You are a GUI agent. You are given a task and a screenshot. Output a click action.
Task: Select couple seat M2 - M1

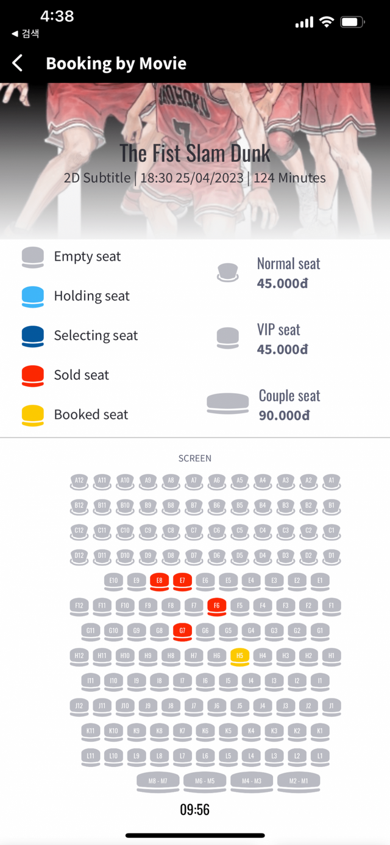click(x=299, y=782)
